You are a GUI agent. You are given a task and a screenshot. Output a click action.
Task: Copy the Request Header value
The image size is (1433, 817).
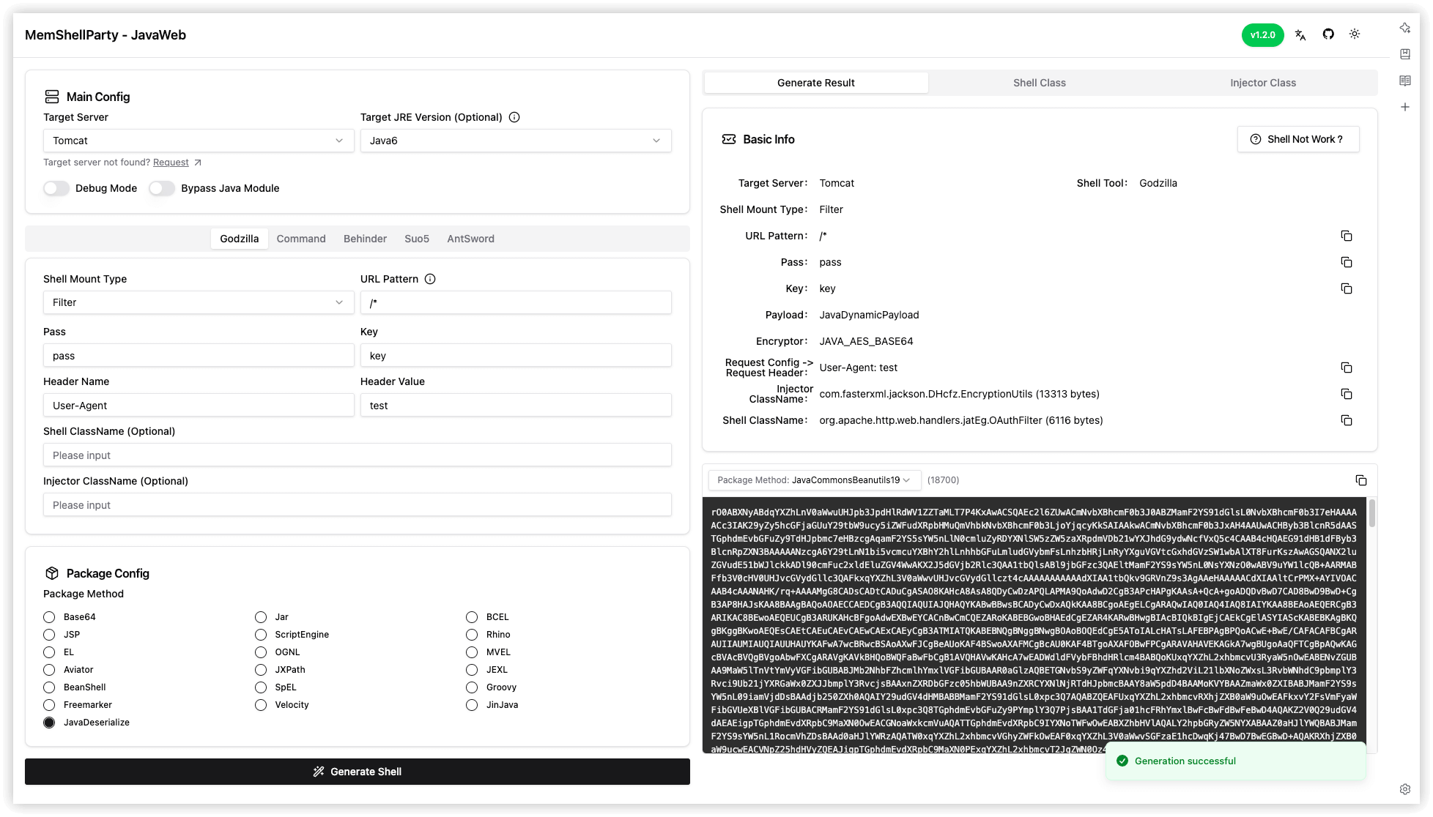point(1347,368)
